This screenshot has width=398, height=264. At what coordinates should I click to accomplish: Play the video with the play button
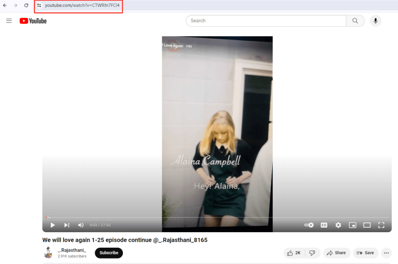[53, 225]
